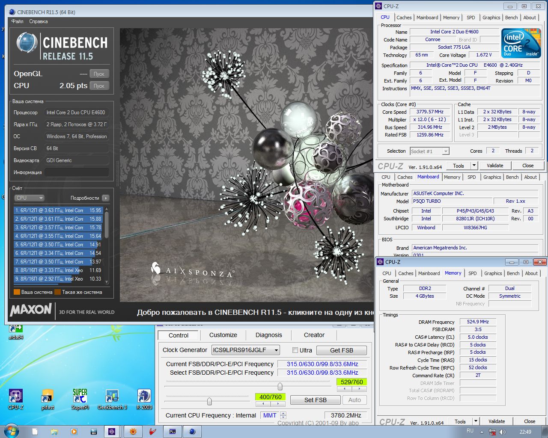
Task: Click the CINEBENCH ranking list scrollbar
Action: [x=107, y=225]
